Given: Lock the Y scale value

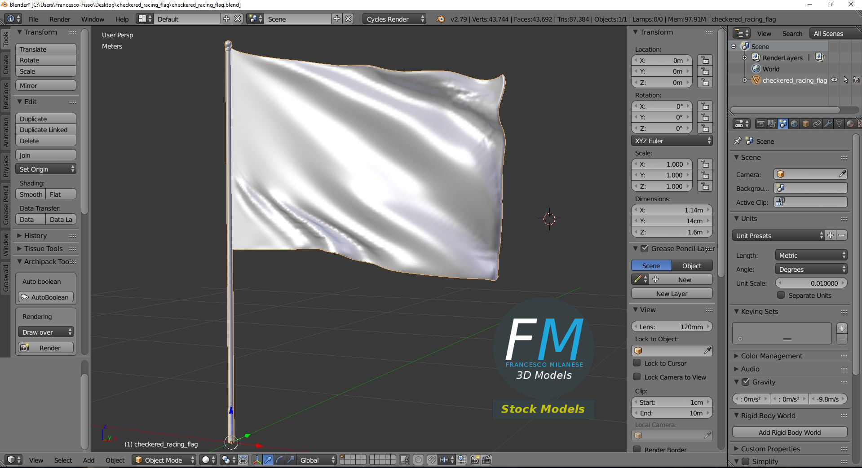Looking at the screenshot, I should tap(705, 175).
